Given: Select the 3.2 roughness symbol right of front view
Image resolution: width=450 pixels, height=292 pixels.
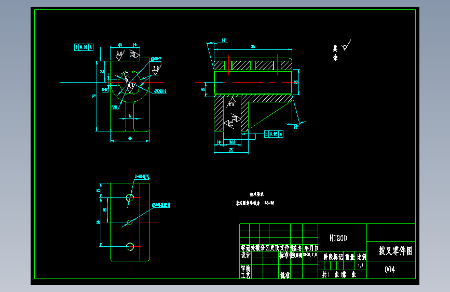Looking at the screenshot, I should click(x=156, y=70).
